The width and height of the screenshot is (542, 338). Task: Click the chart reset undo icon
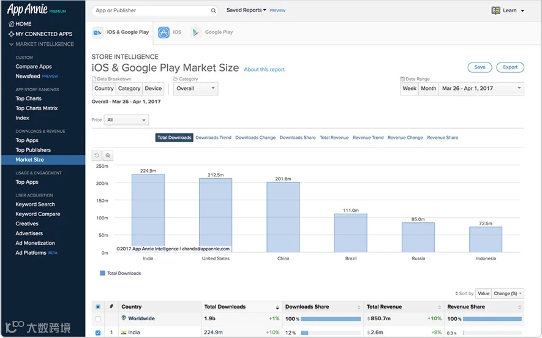97,156
